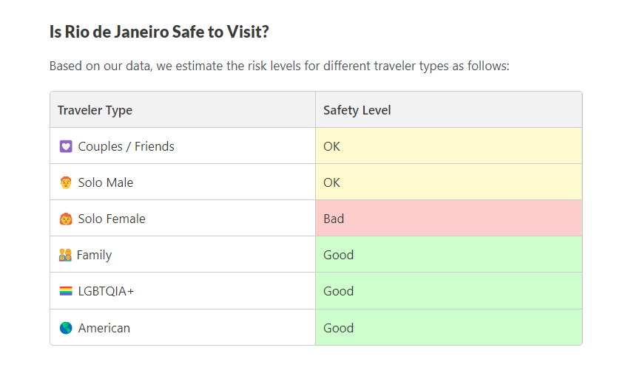The width and height of the screenshot is (631, 373).
Task: Click the Solo Female face icon
Action: coord(66,219)
